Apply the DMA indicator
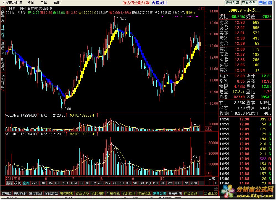 50,183
